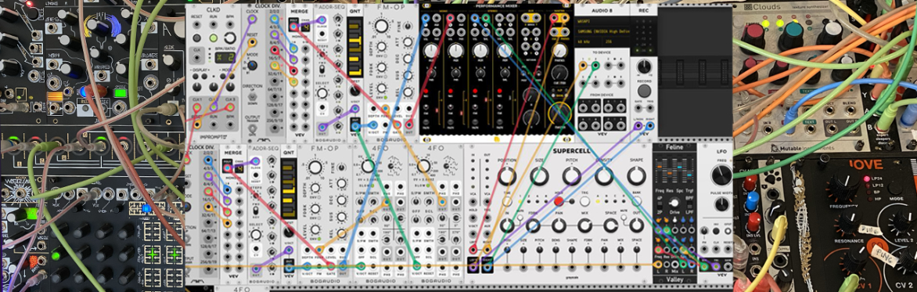The width and height of the screenshot is (917, 292).
Task: Click the CLK input jack on CLKD
Action: (198, 57)
